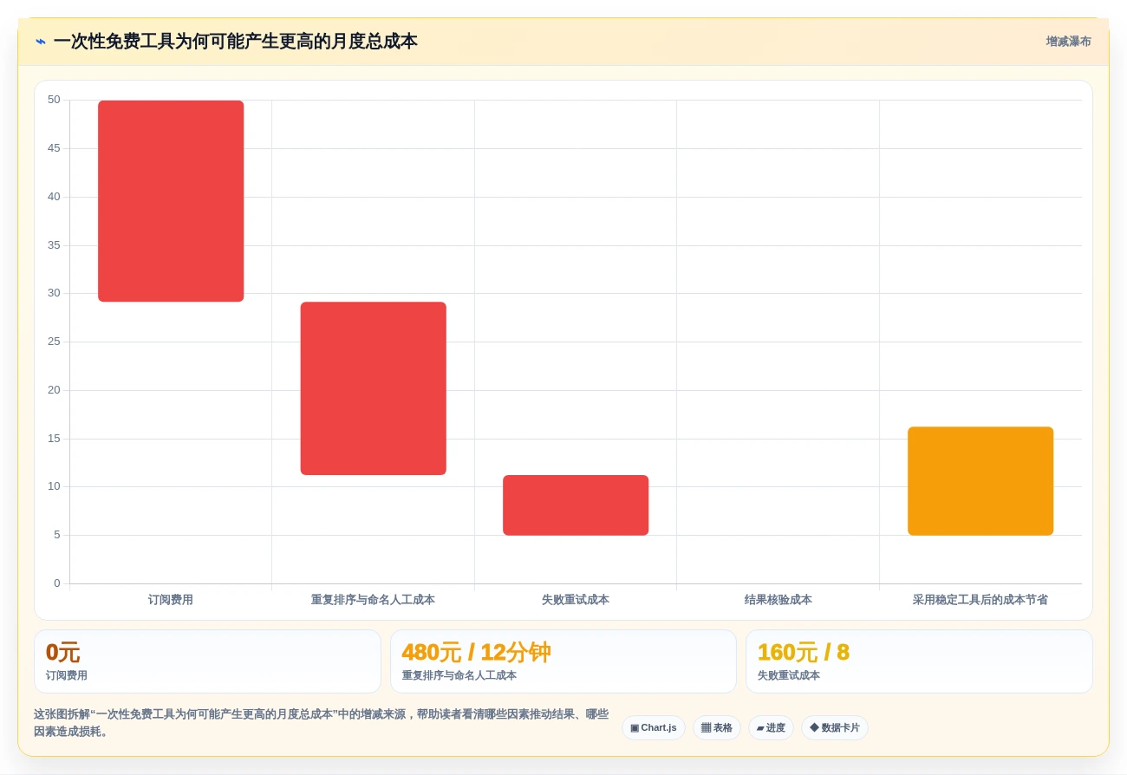This screenshot has height=775, width=1127.
Task: Click the chart title 一次性免费工具为何可能产生更高的月度总成本
Action: 236,42
